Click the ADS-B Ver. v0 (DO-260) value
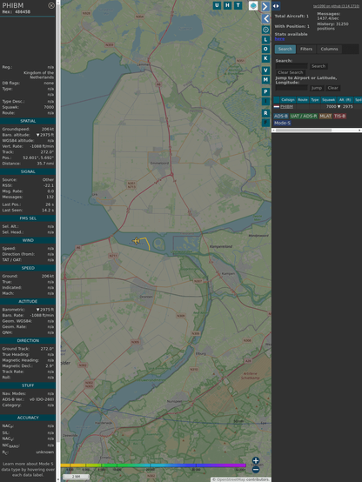 click(42, 399)
